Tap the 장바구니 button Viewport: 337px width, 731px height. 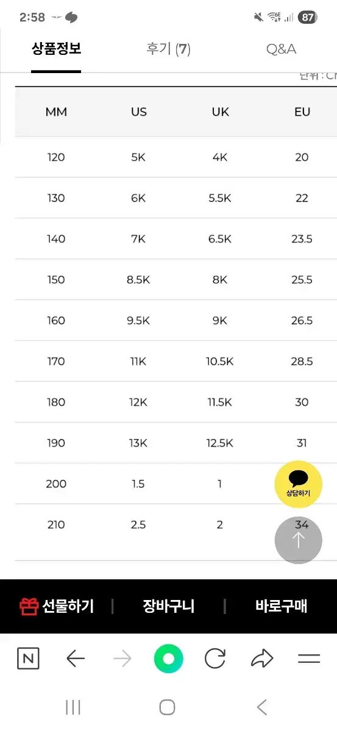[x=168, y=607]
